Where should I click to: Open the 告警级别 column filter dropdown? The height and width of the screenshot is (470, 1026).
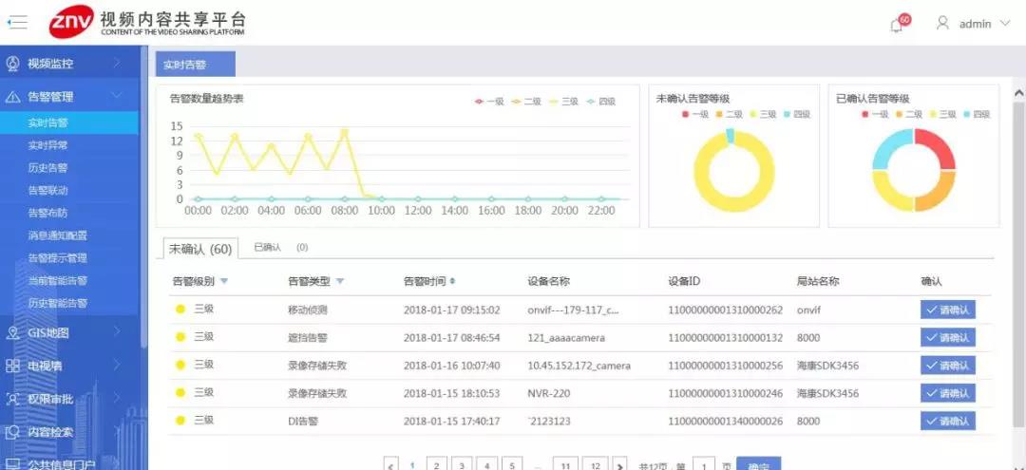pyautogui.click(x=224, y=281)
